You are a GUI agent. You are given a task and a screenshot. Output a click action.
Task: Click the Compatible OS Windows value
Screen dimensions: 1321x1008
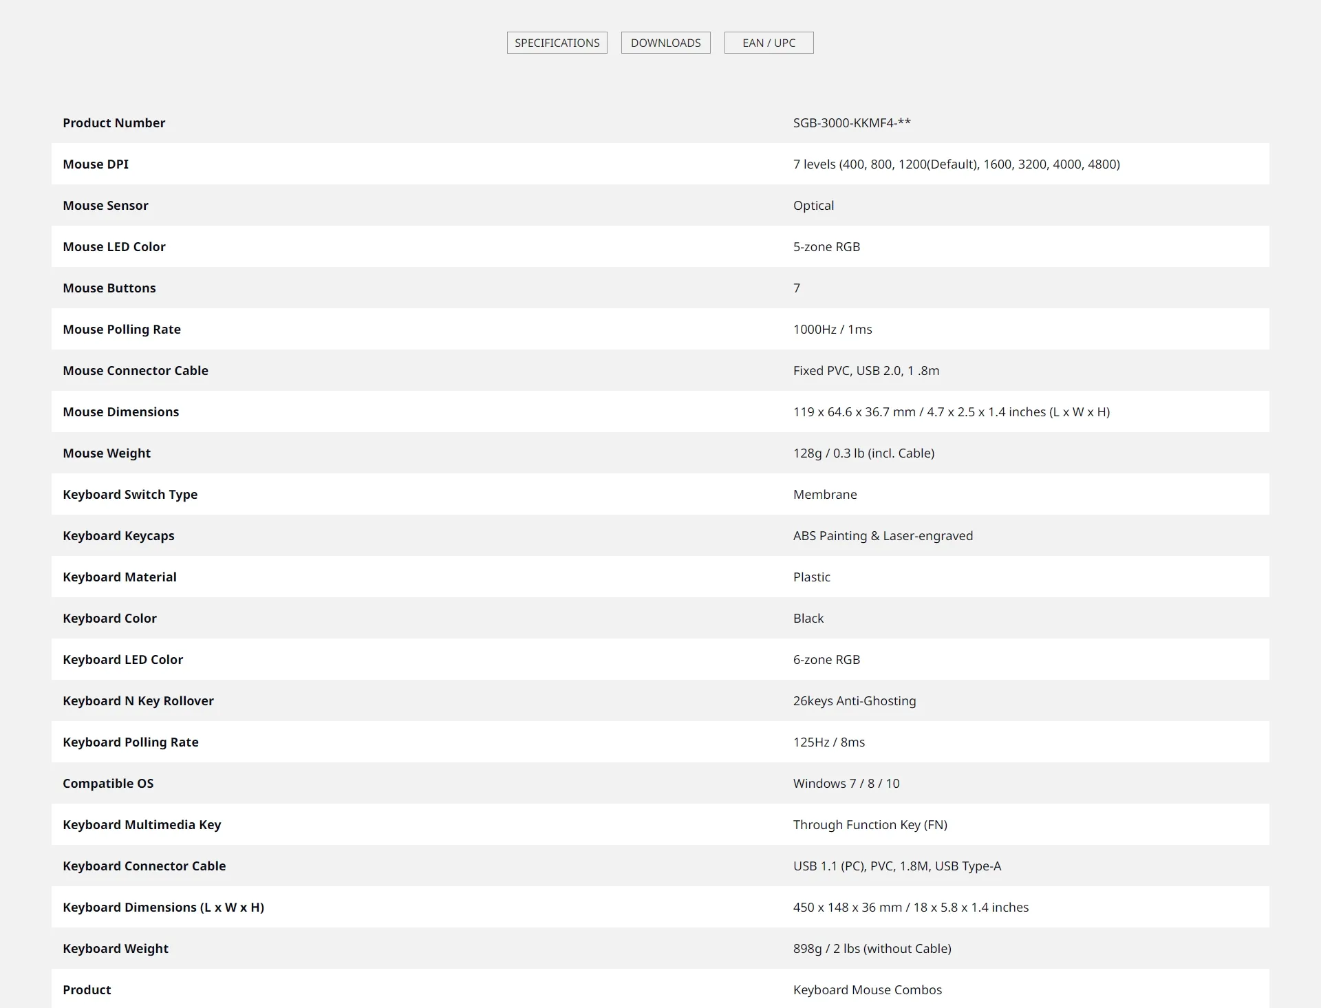[846, 784]
